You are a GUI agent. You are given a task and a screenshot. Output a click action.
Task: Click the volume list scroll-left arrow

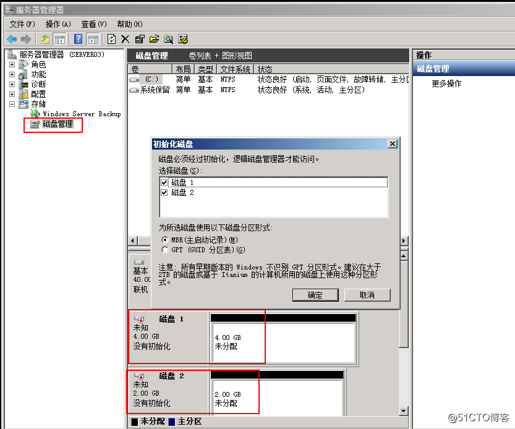[x=133, y=240]
